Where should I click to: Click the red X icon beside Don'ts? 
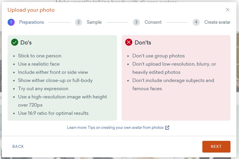point(129,42)
